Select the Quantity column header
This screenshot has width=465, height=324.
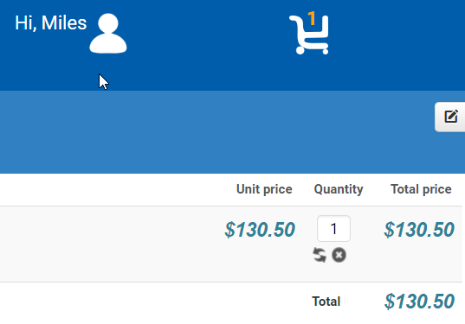[x=339, y=189]
